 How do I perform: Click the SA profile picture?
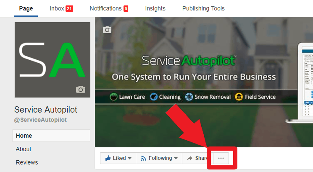tap(52, 60)
